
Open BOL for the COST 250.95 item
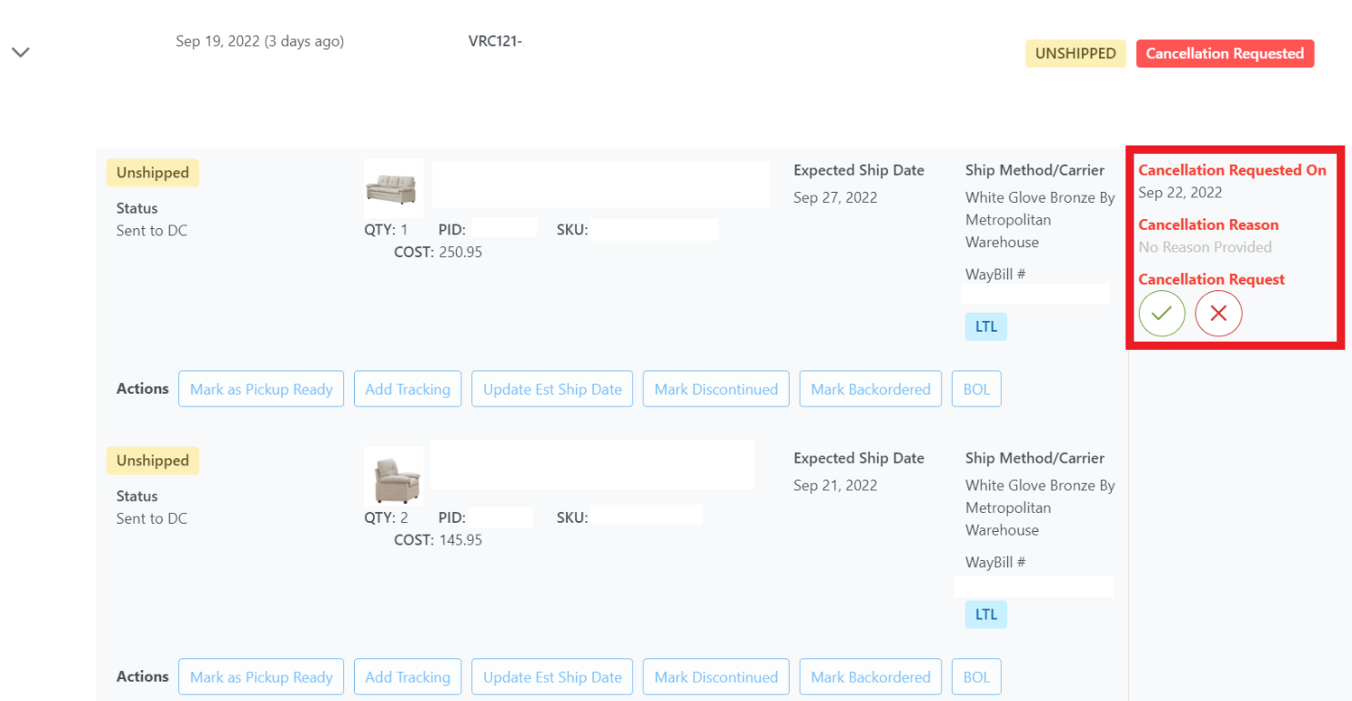point(976,389)
